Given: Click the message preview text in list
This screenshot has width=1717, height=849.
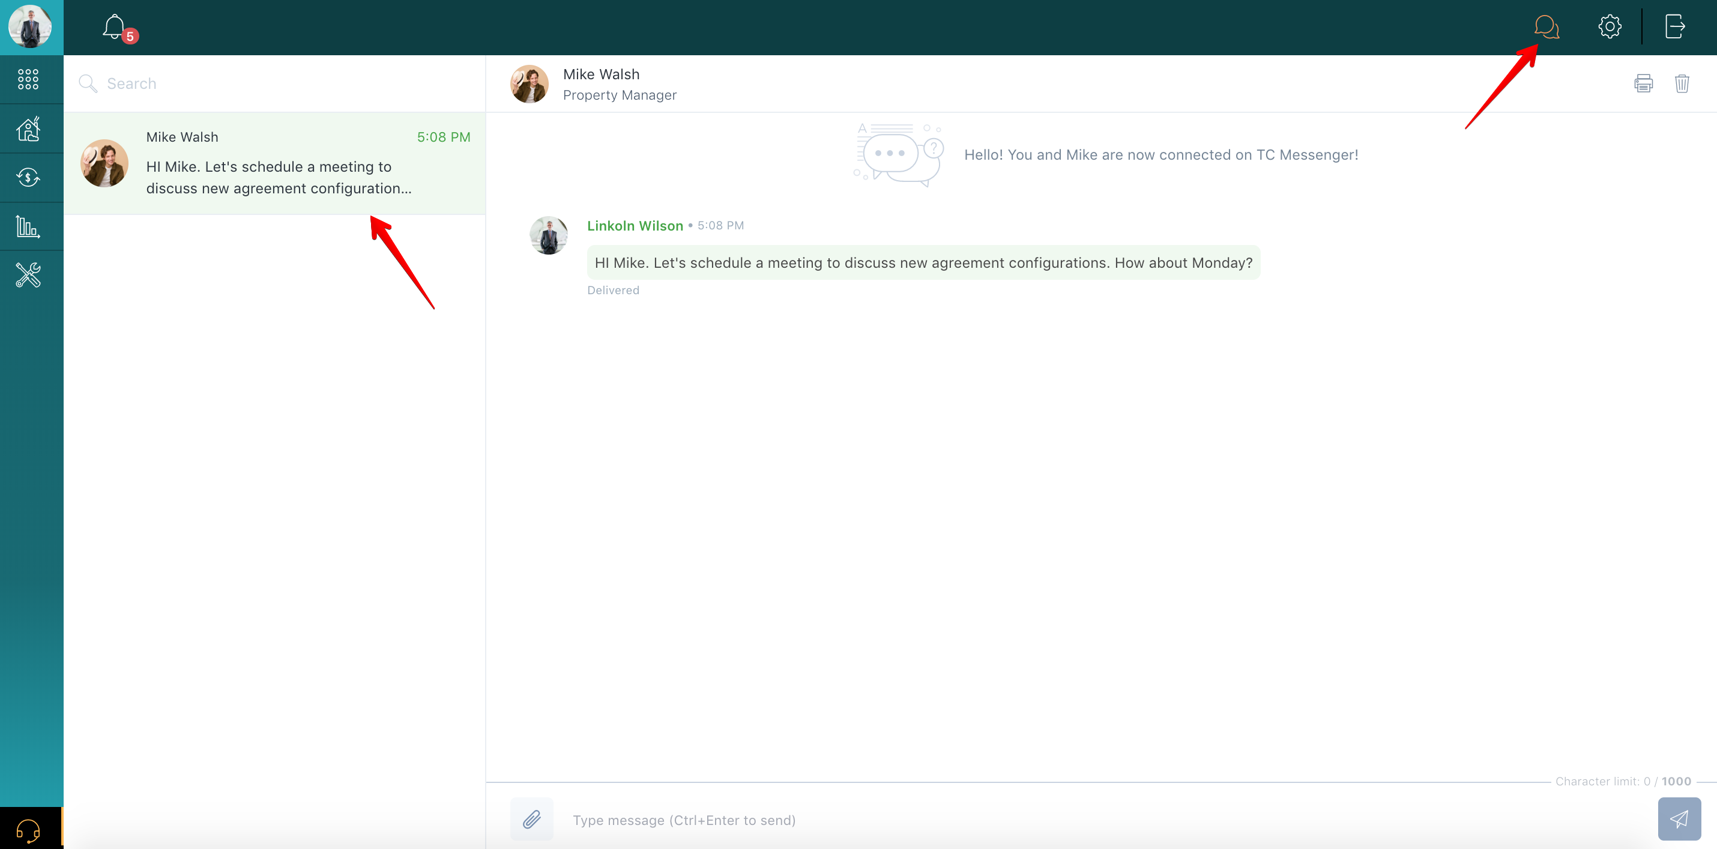Looking at the screenshot, I should point(279,177).
